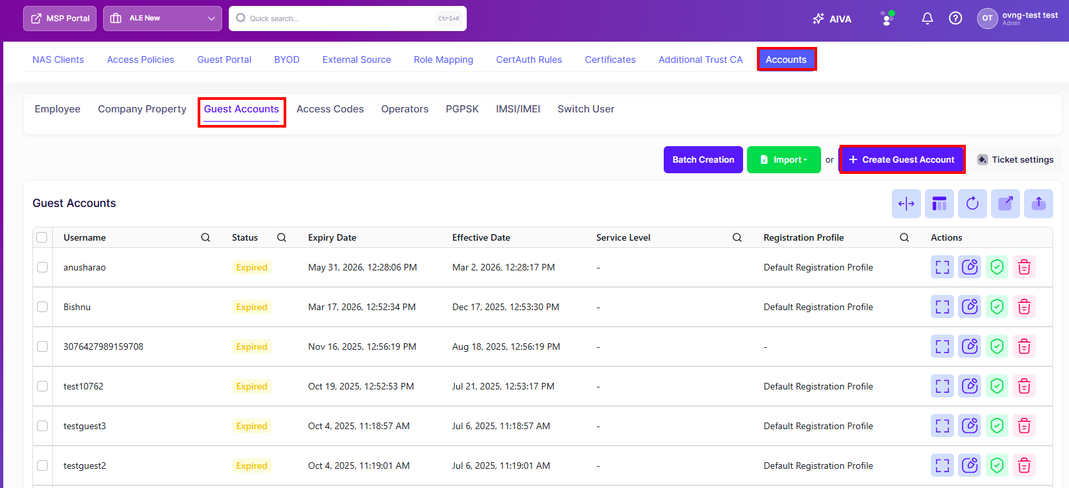Screen dimensions: 1069x488
Task: Click the export upload icon
Action: click(1039, 204)
